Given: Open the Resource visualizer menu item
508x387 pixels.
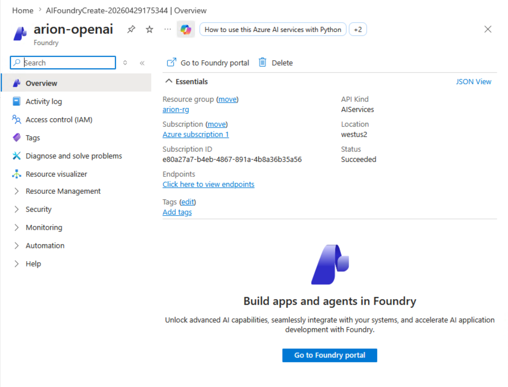Looking at the screenshot, I should click(76, 174).
